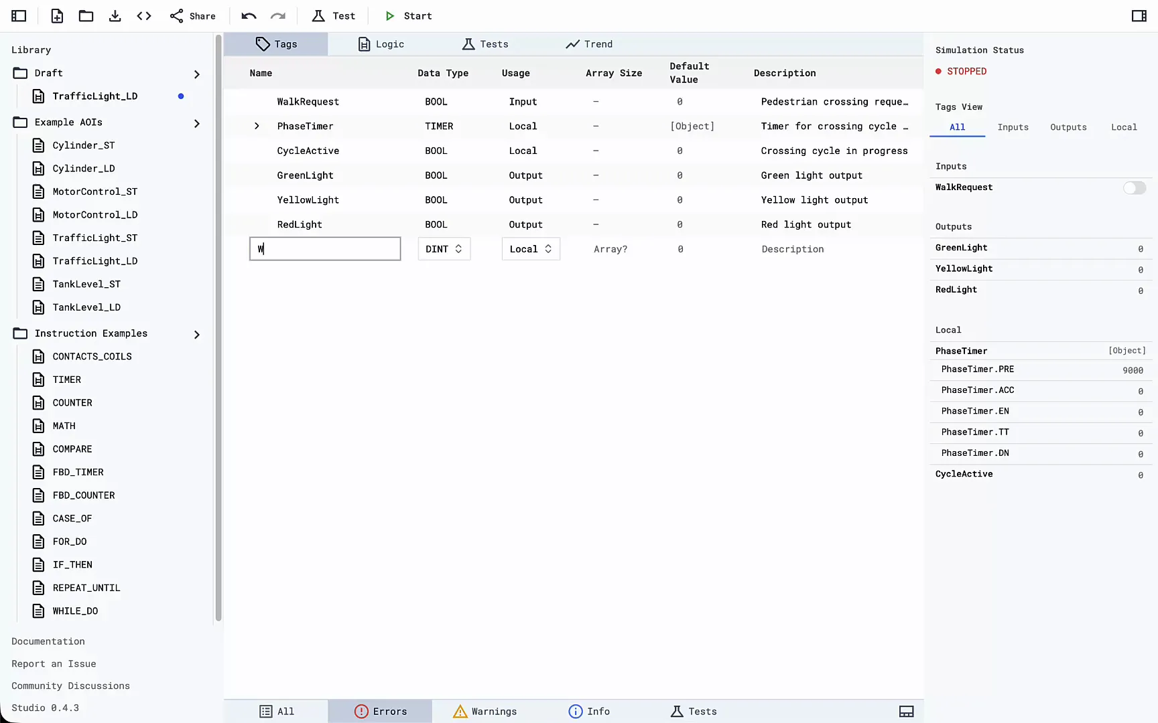Collapse the Instruction Examples folder
This screenshot has width=1158, height=723.
[x=196, y=334]
